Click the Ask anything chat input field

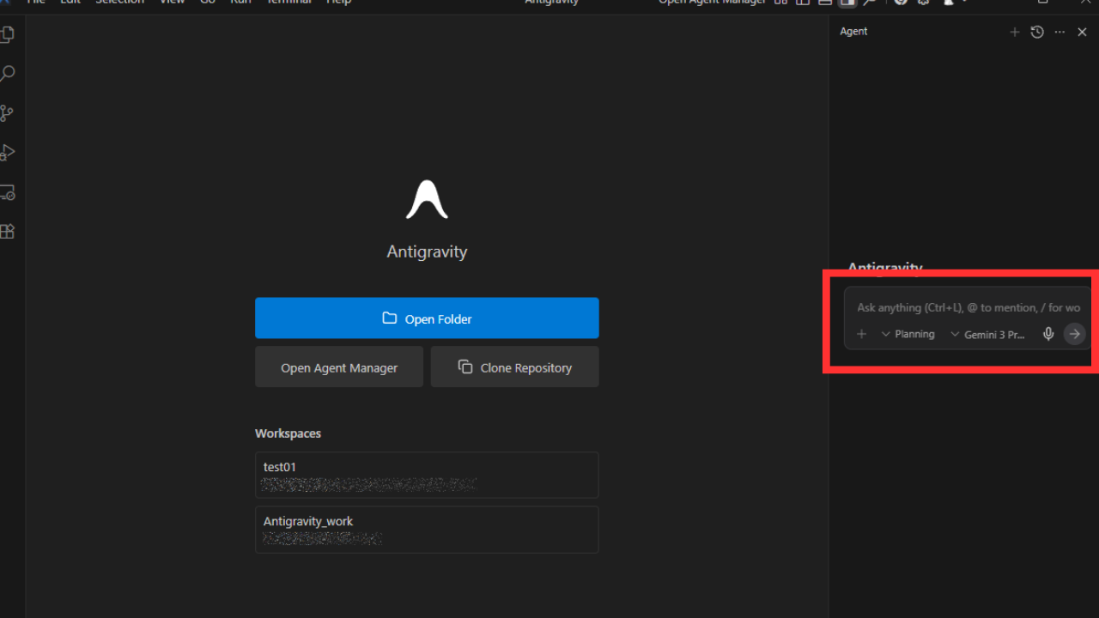968,307
